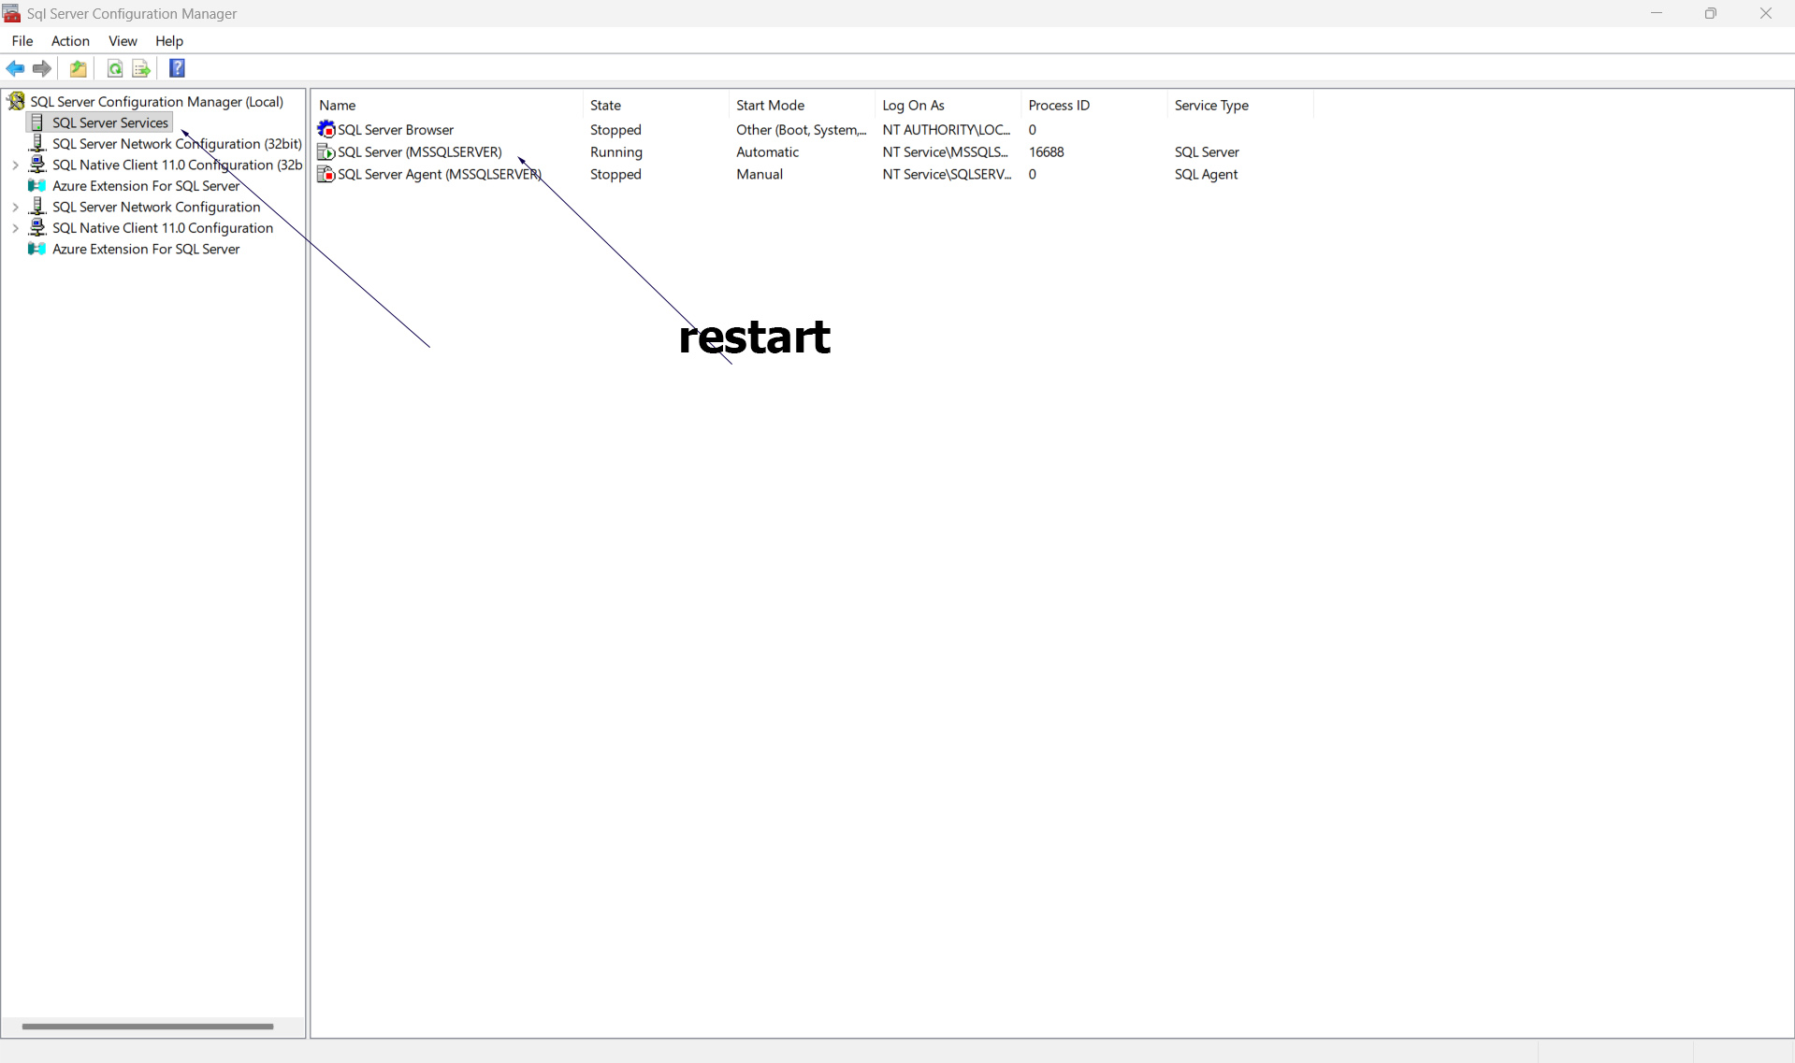The width and height of the screenshot is (1795, 1063).
Task: Select the SQL Server Agent (MSSQLSERVER) service icon
Action: tap(326, 174)
